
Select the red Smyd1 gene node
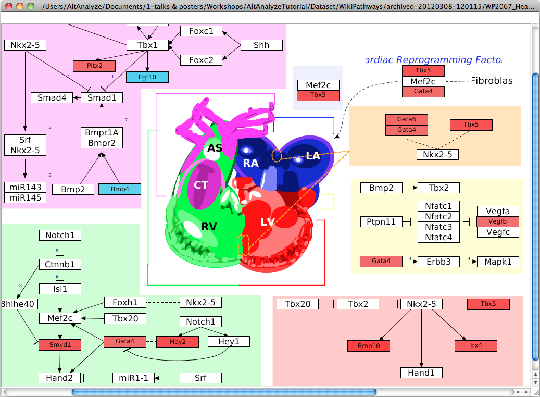point(60,344)
